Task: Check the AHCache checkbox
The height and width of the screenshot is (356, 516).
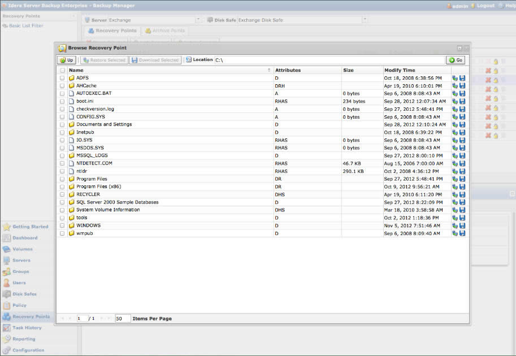Action: pos(62,85)
